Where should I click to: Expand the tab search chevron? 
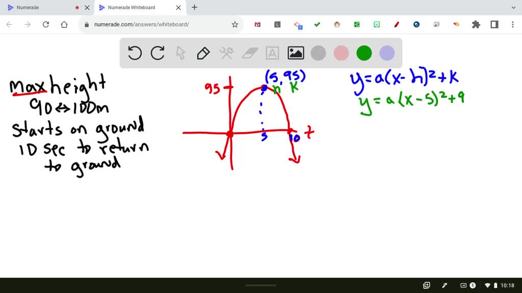[513, 7]
